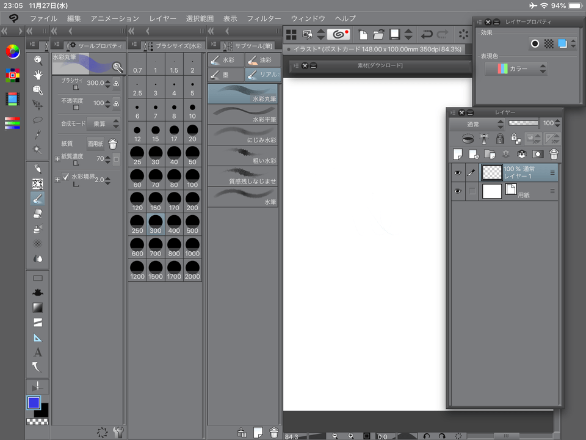Choose brush size 500 preset
Viewport: 586px width, 440px height.
(192, 224)
